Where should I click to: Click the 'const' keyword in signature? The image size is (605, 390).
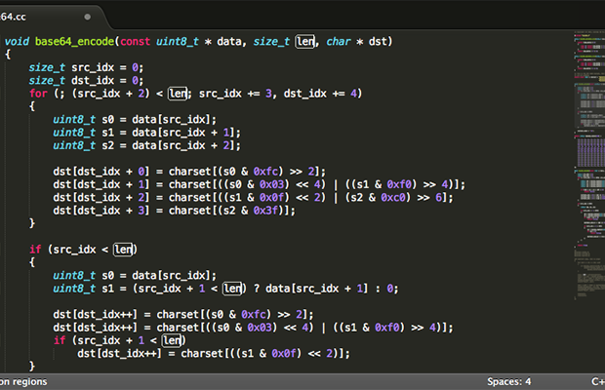(x=135, y=41)
